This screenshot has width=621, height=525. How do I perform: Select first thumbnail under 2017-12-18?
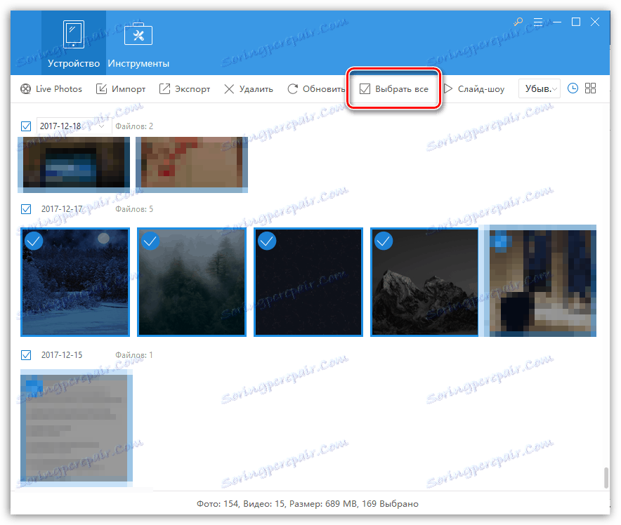pyautogui.click(x=74, y=164)
